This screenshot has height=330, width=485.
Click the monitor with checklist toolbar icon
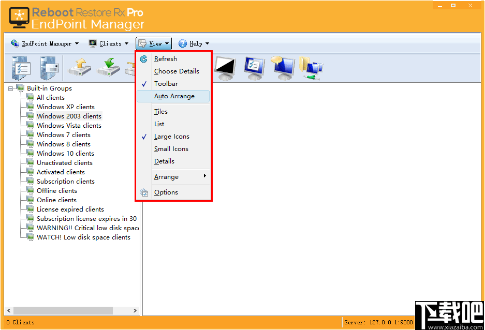[x=254, y=68]
